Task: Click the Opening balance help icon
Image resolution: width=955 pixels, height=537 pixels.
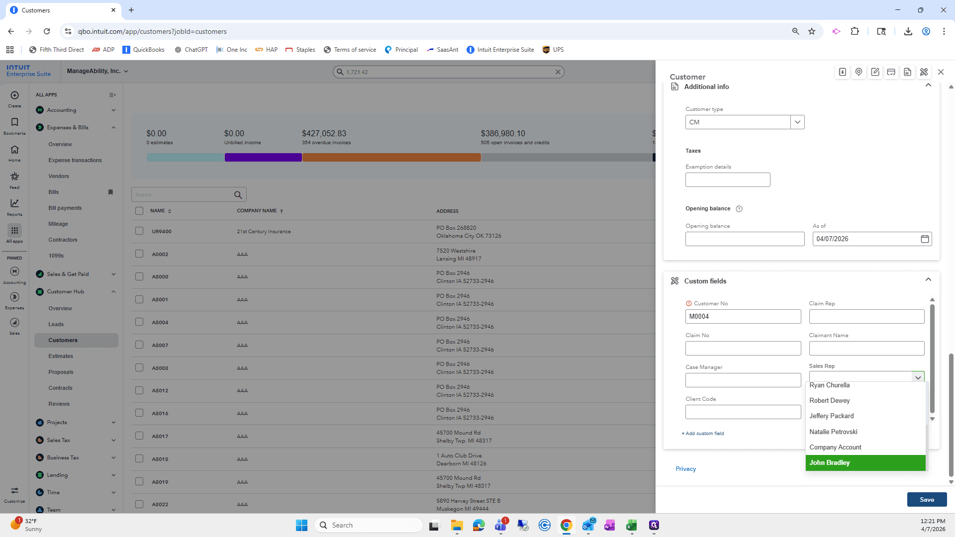Action: point(739,209)
